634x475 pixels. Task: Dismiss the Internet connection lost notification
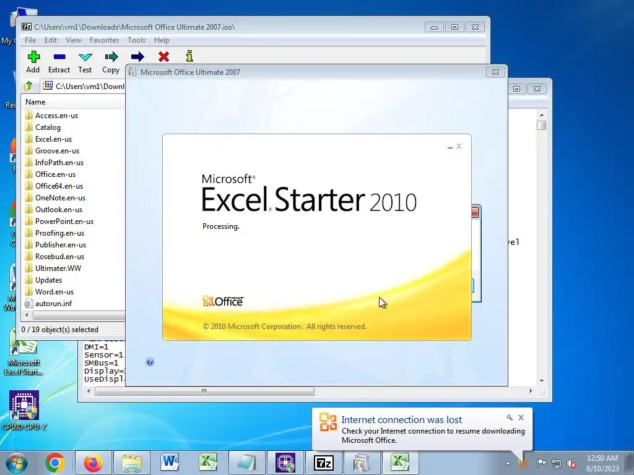[521, 417]
